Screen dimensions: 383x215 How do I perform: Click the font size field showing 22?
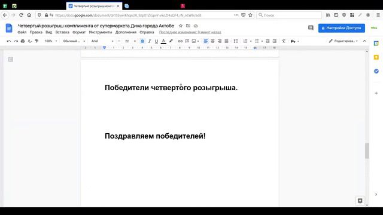point(127,41)
